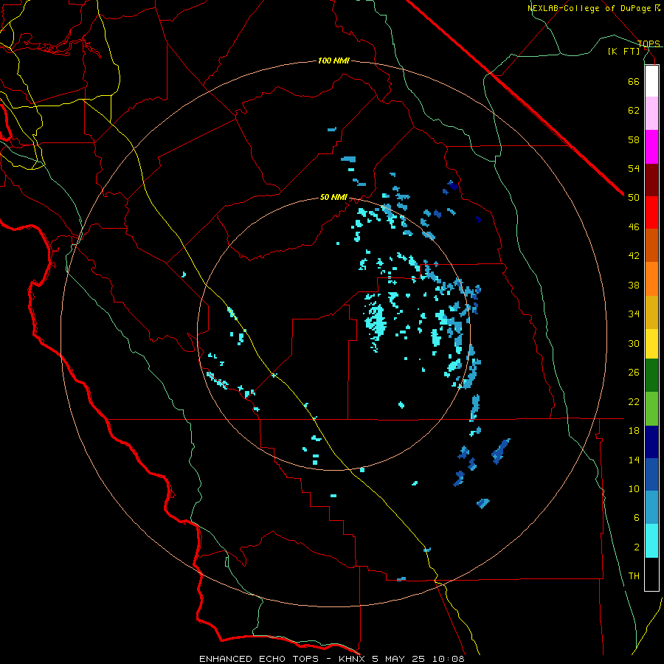Click the legend value "22"
This screenshot has height=664, width=664.
(634, 401)
